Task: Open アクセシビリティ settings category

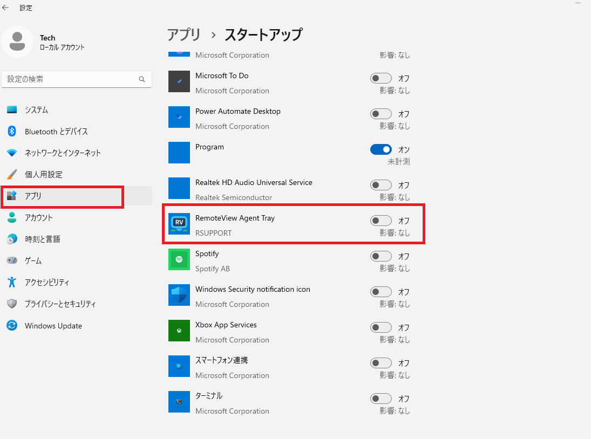Action: click(x=77, y=282)
